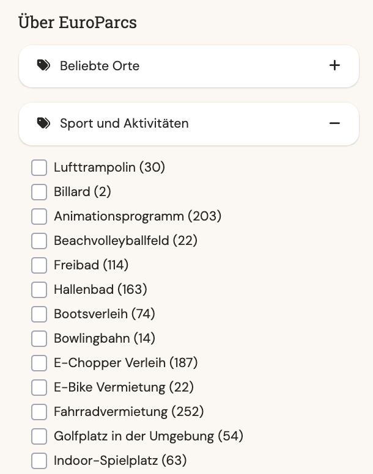373x474 pixels.
Task: Click the tag icon beside Sport und Aktivitäten
Action: click(43, 123)
